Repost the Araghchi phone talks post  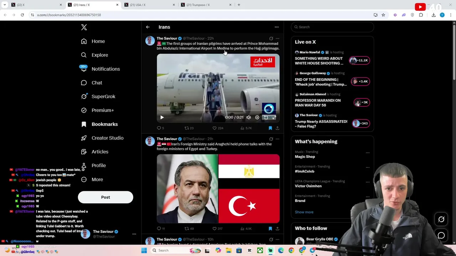click(189, 229)
